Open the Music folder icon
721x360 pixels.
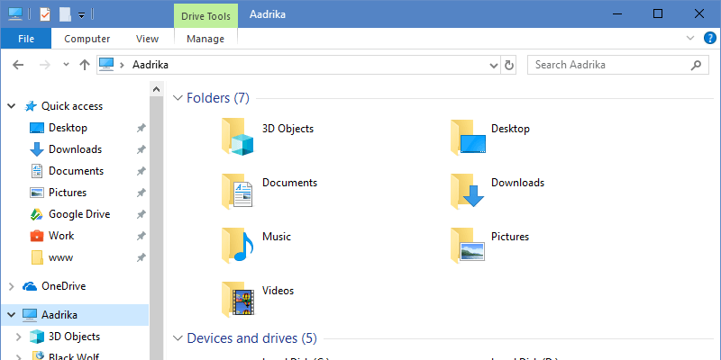[x=238, y=244]
